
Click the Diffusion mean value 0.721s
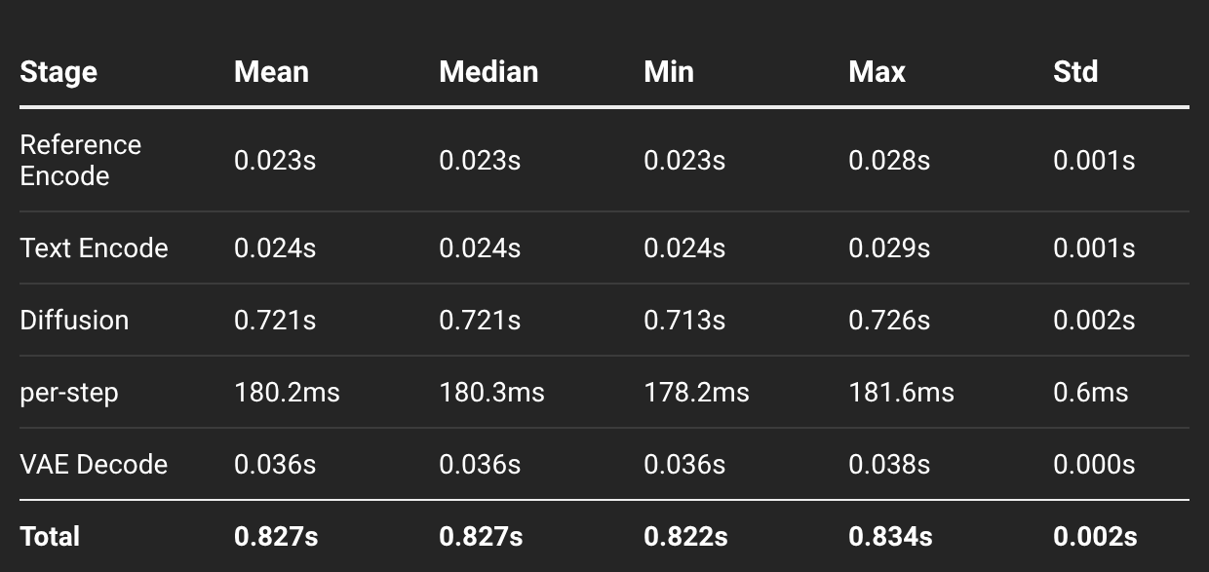[x=275, y=320]
